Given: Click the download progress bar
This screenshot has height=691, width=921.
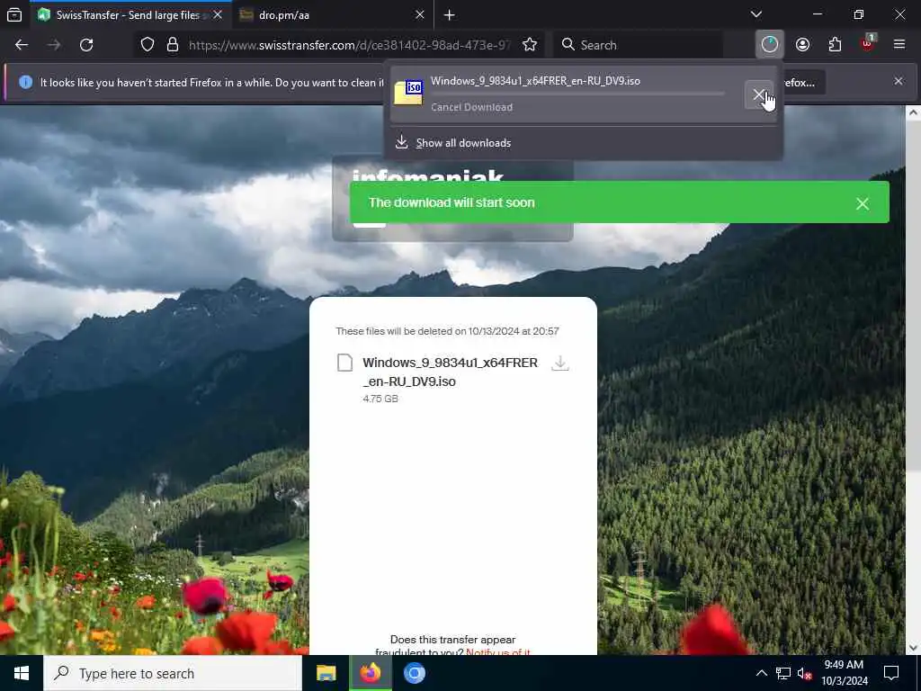Looking at the screenshot, I should pyautogui.click(x=577, y=94).
